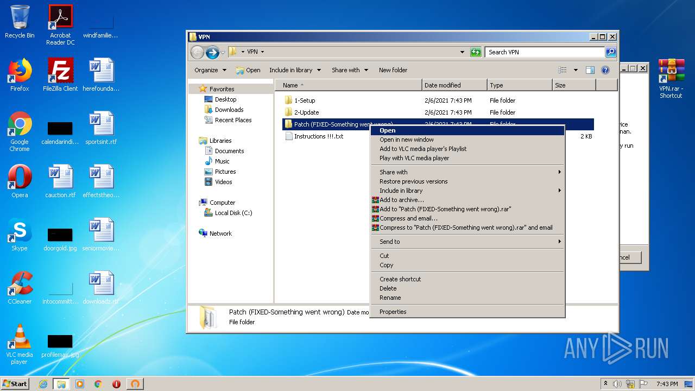Open Skype desktop shortcut
The height and width of the screenshot is (391, 695).
(x=20, y=235)
